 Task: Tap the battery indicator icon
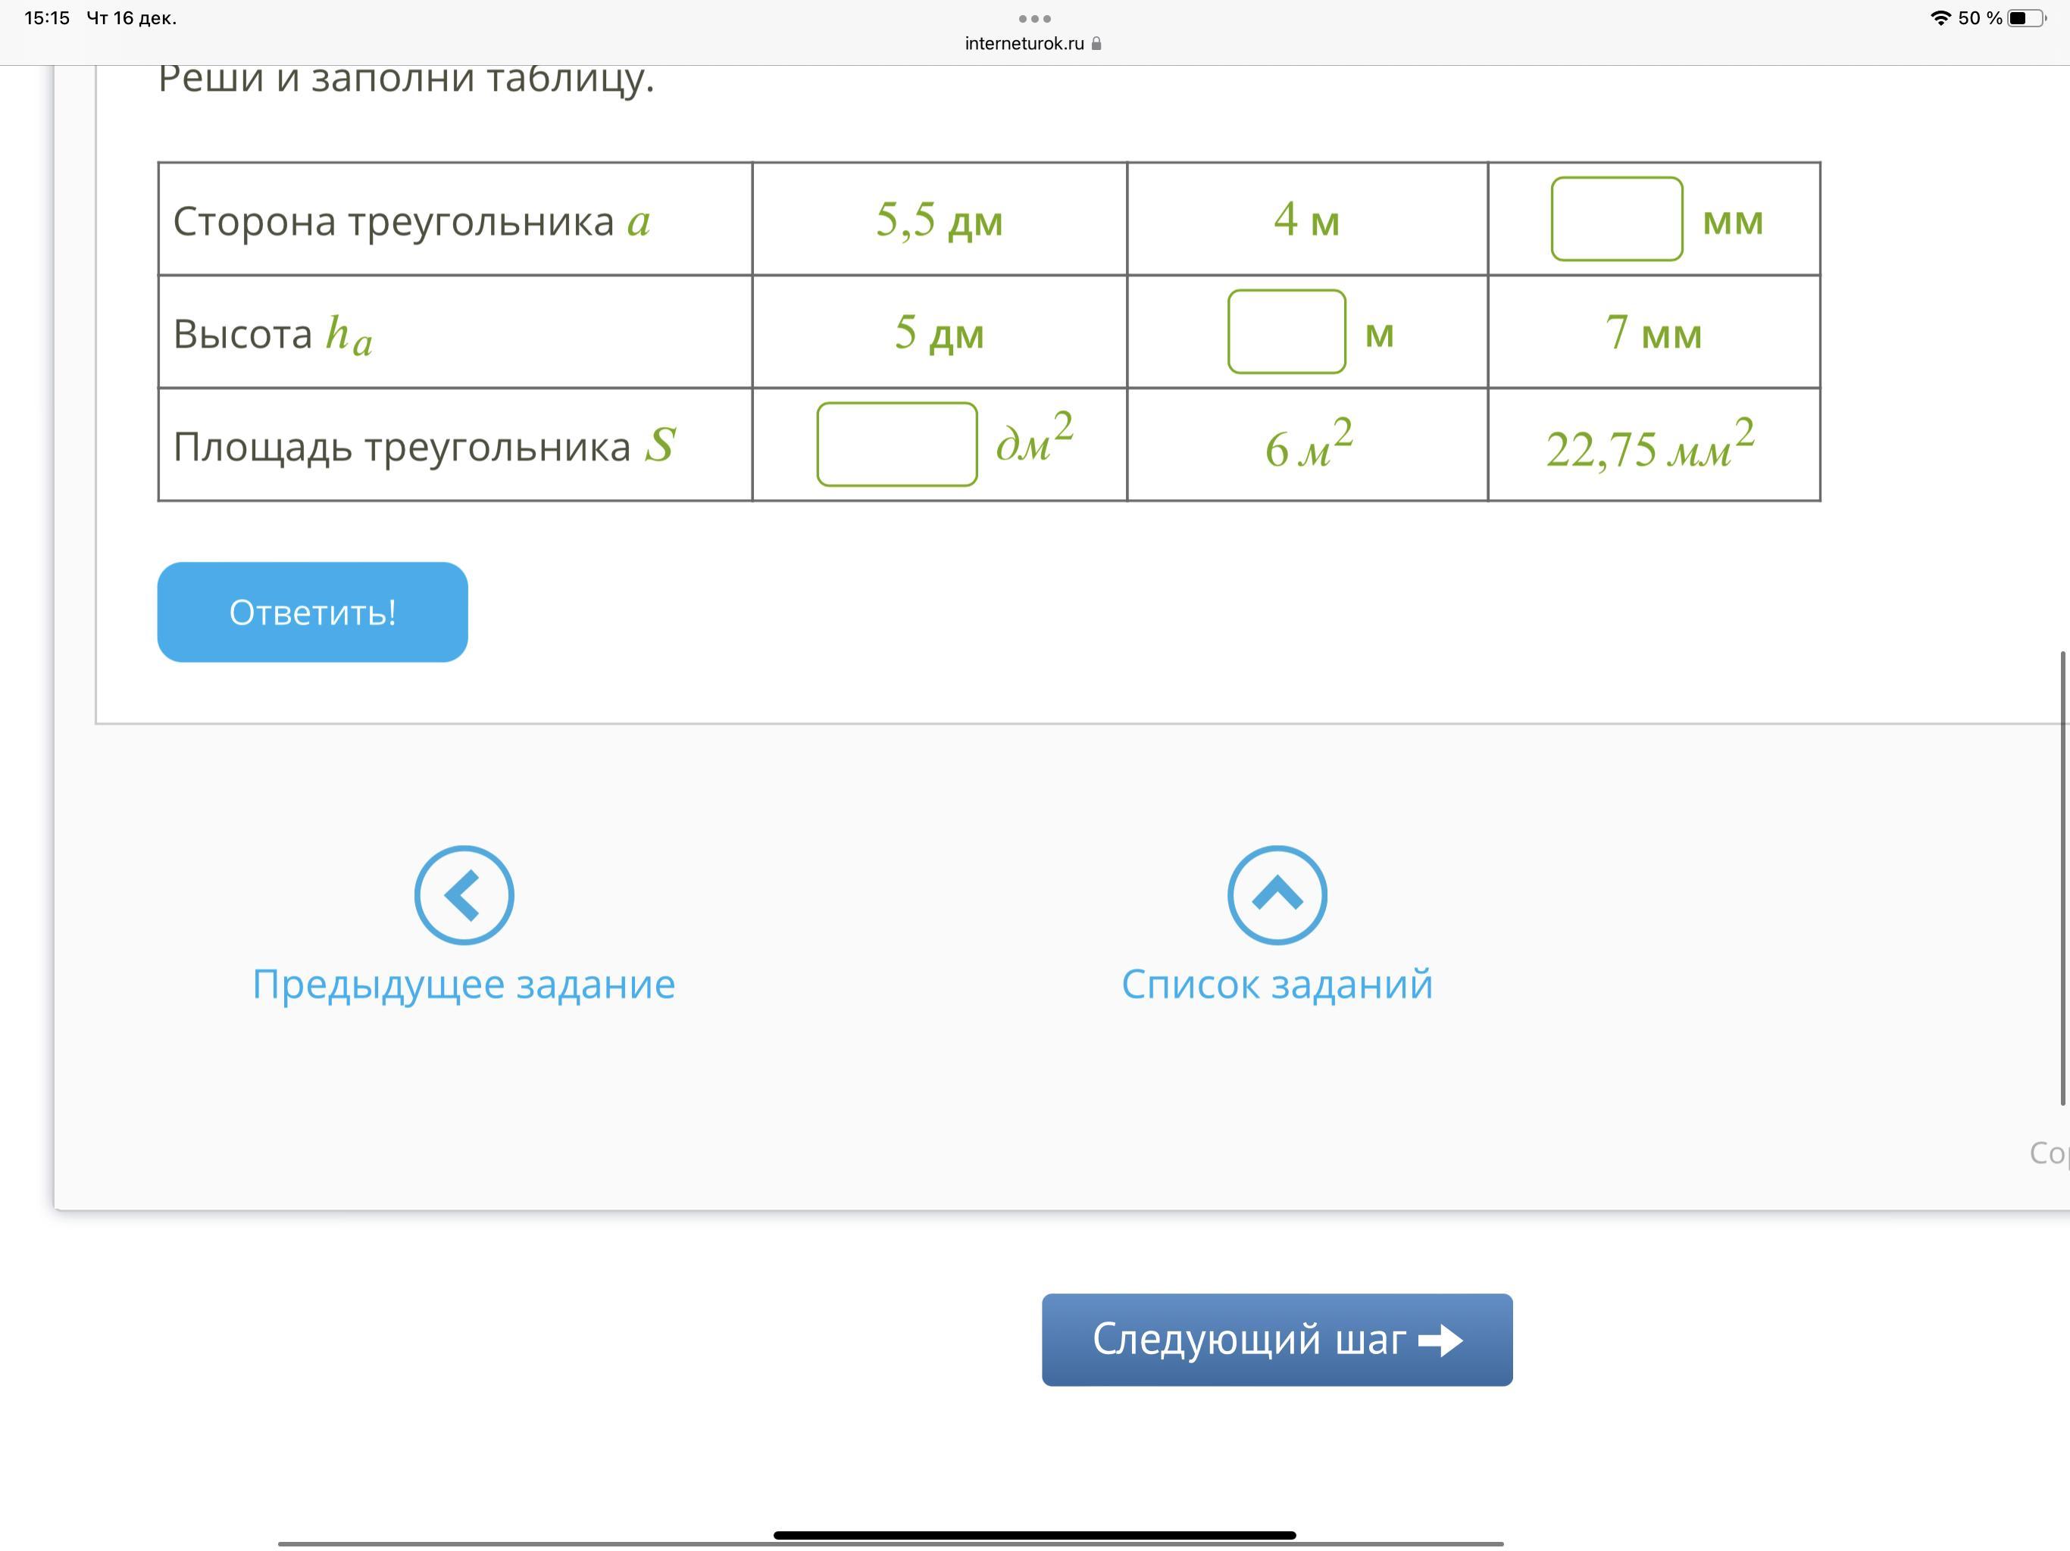(2026, 17)
